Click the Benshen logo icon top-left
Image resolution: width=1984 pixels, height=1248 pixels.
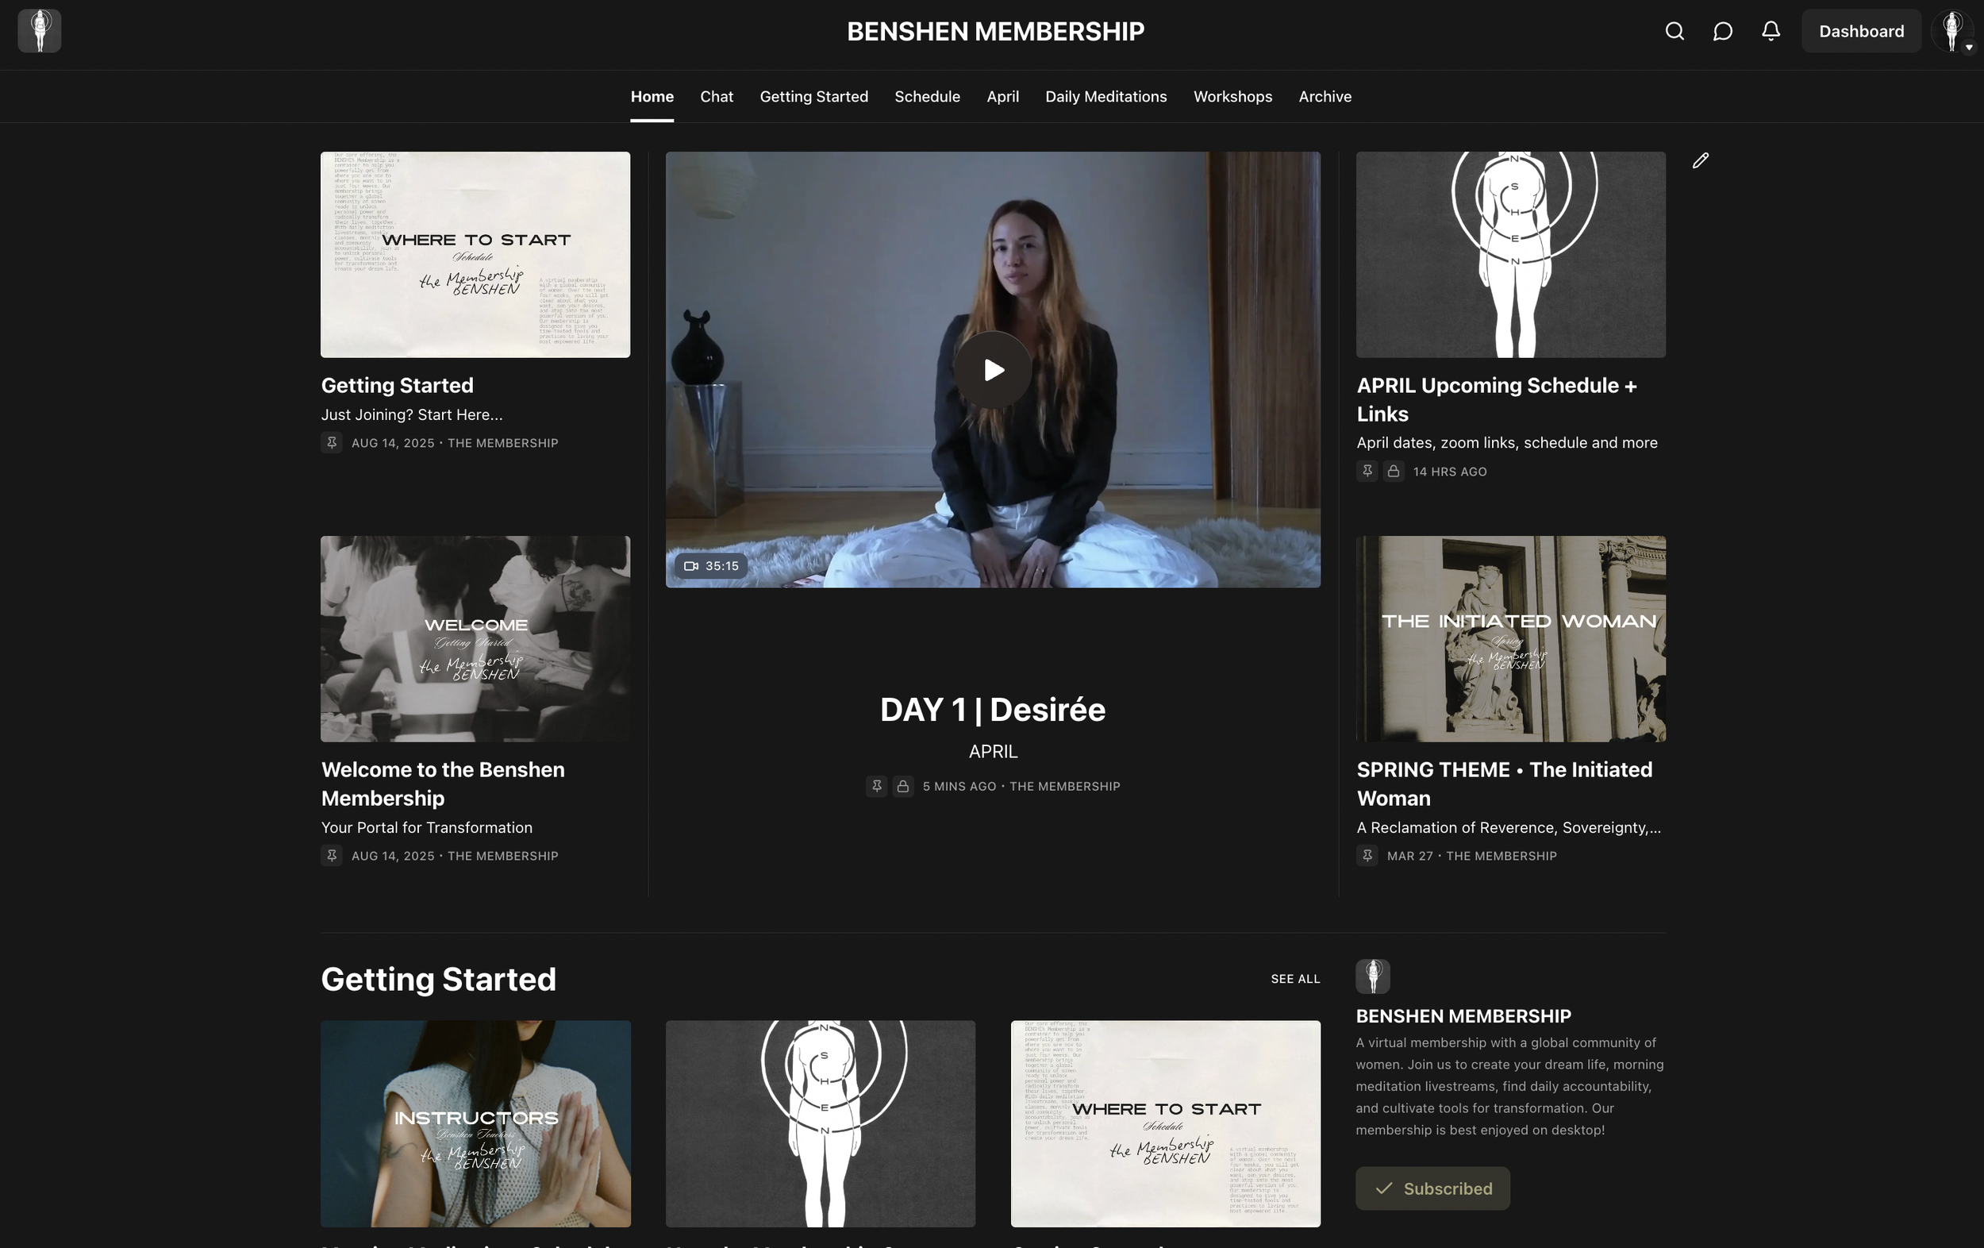click(40, 31)
